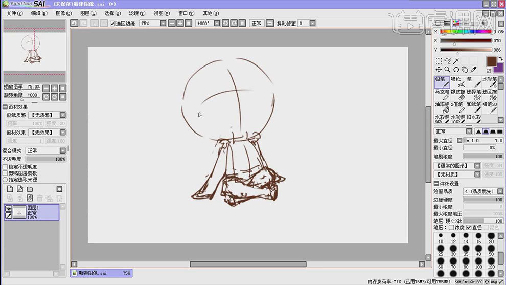Toggle 选区边缘 selection edge checkbox

(x=112, y=24)
